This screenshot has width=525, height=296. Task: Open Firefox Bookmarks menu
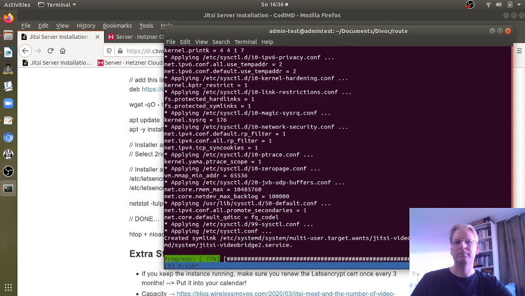click(117, 25)
